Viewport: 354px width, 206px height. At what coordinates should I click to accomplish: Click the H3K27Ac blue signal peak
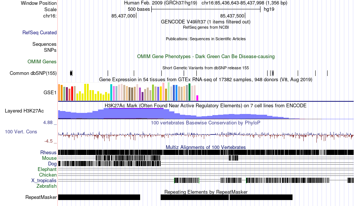[x=136, y=114]
